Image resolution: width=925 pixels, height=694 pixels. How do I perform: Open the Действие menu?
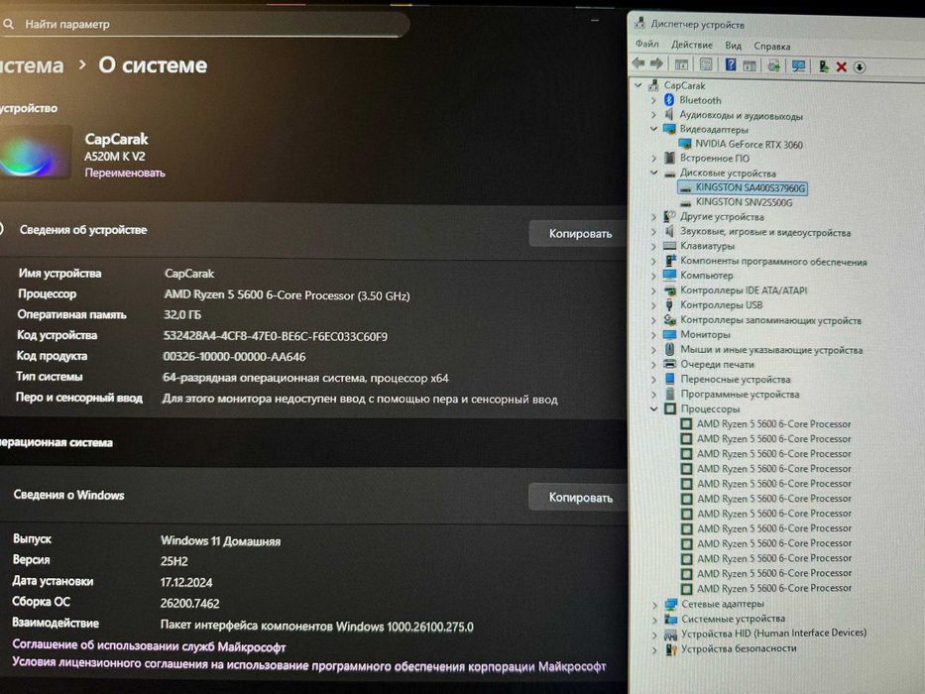691,45
